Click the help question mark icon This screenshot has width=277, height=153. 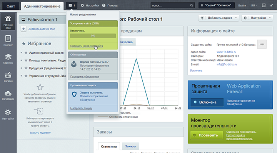tap(104, 5)
